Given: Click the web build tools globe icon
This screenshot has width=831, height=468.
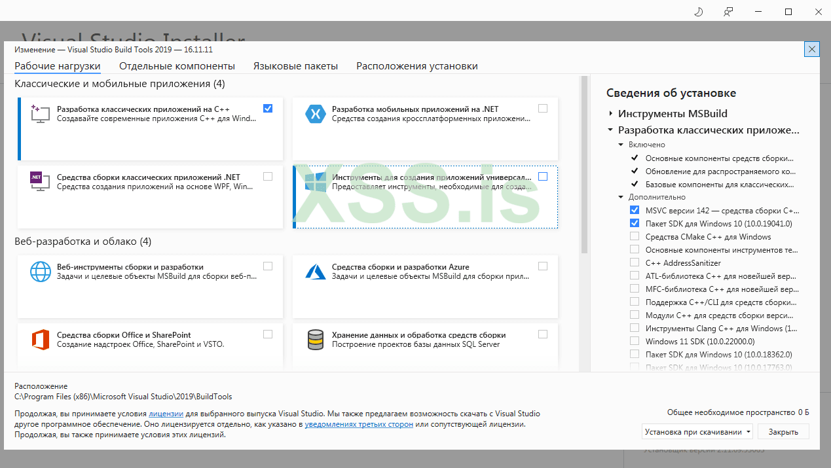Looking at the screenshot, I should click(41, 271).
